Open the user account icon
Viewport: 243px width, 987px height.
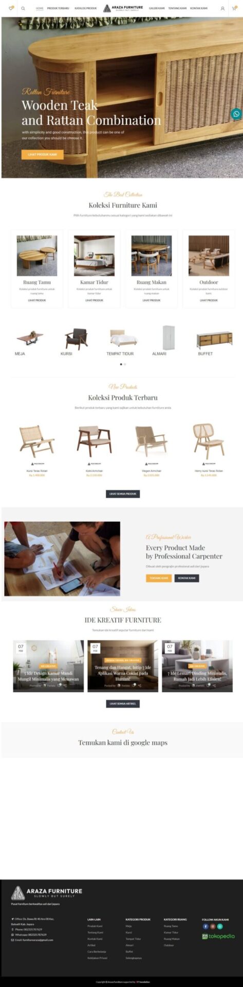(222, 8)
